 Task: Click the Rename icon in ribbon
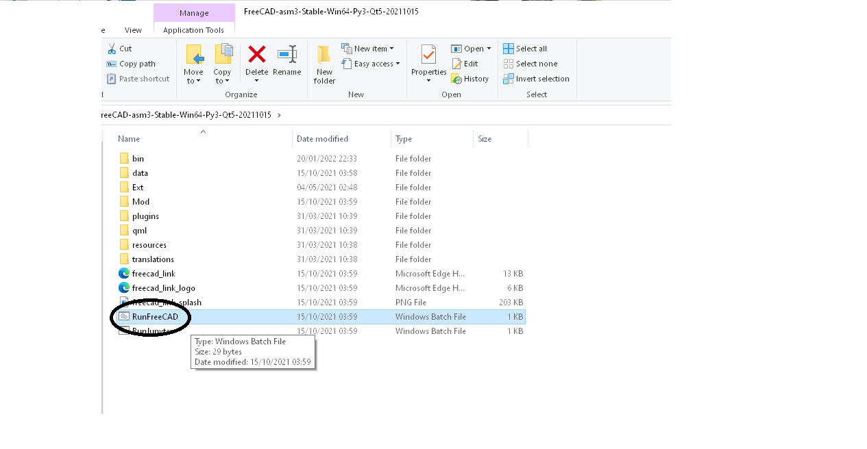(287, 55)
